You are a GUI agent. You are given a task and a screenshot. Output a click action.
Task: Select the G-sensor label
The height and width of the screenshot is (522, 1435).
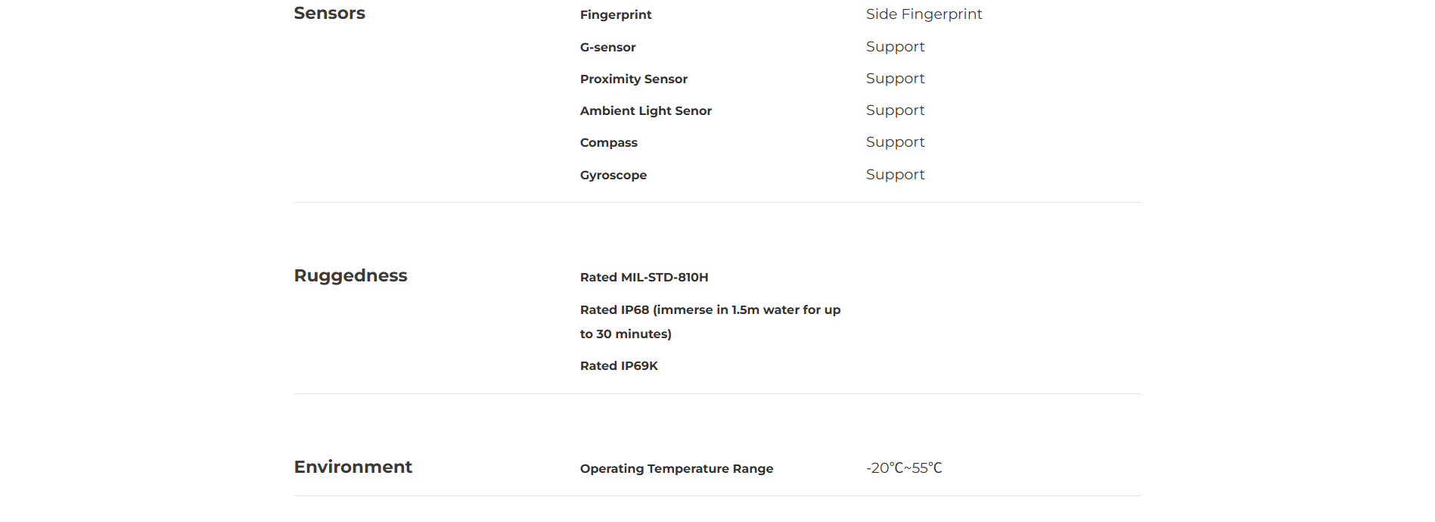607,47
